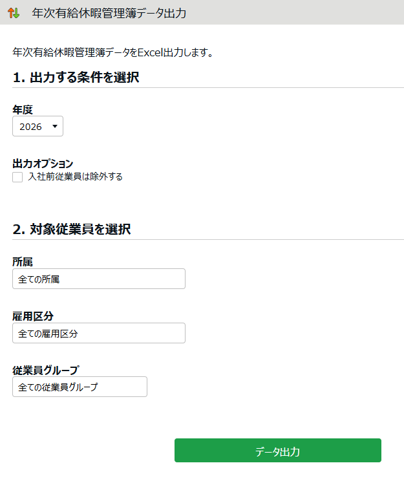Click the 年次有給休暇管理簿データ出力 page title

[109, 13]
